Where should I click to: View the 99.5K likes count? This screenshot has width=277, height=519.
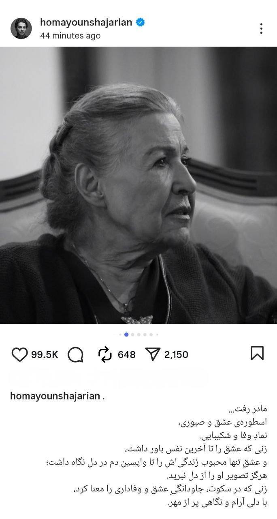(x=45, y=355)
